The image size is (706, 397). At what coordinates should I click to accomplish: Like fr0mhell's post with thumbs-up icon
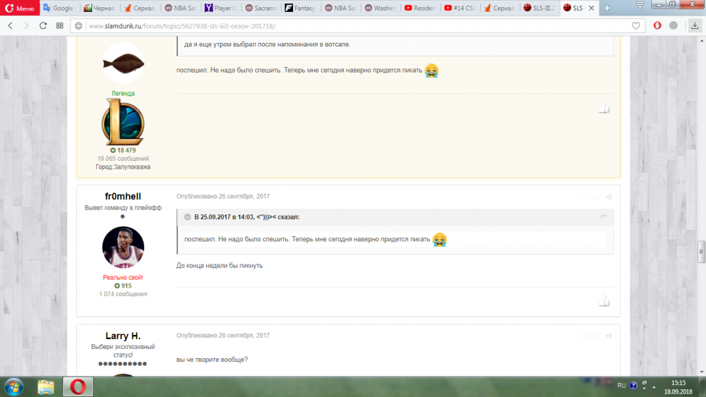(604, 302)
